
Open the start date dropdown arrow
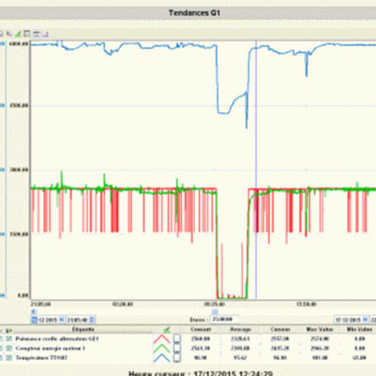click(x=62, y=320)
